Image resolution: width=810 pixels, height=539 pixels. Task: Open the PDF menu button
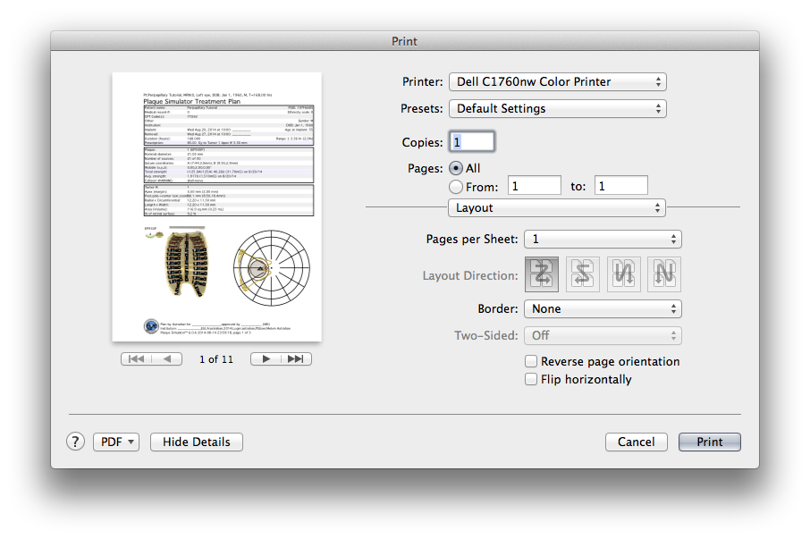[116, 442]
